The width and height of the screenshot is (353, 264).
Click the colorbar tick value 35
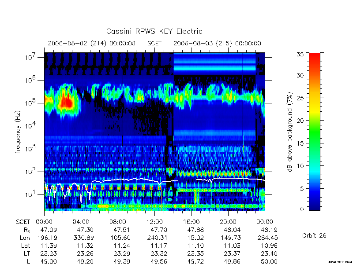coord(300,55)
